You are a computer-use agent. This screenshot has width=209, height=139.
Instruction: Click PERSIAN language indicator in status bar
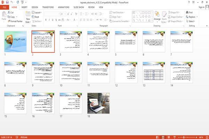point(24,137)
